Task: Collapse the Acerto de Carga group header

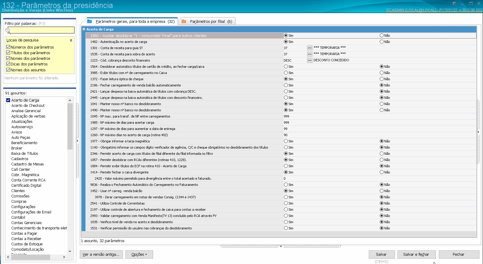Action: tap(84, 29)
